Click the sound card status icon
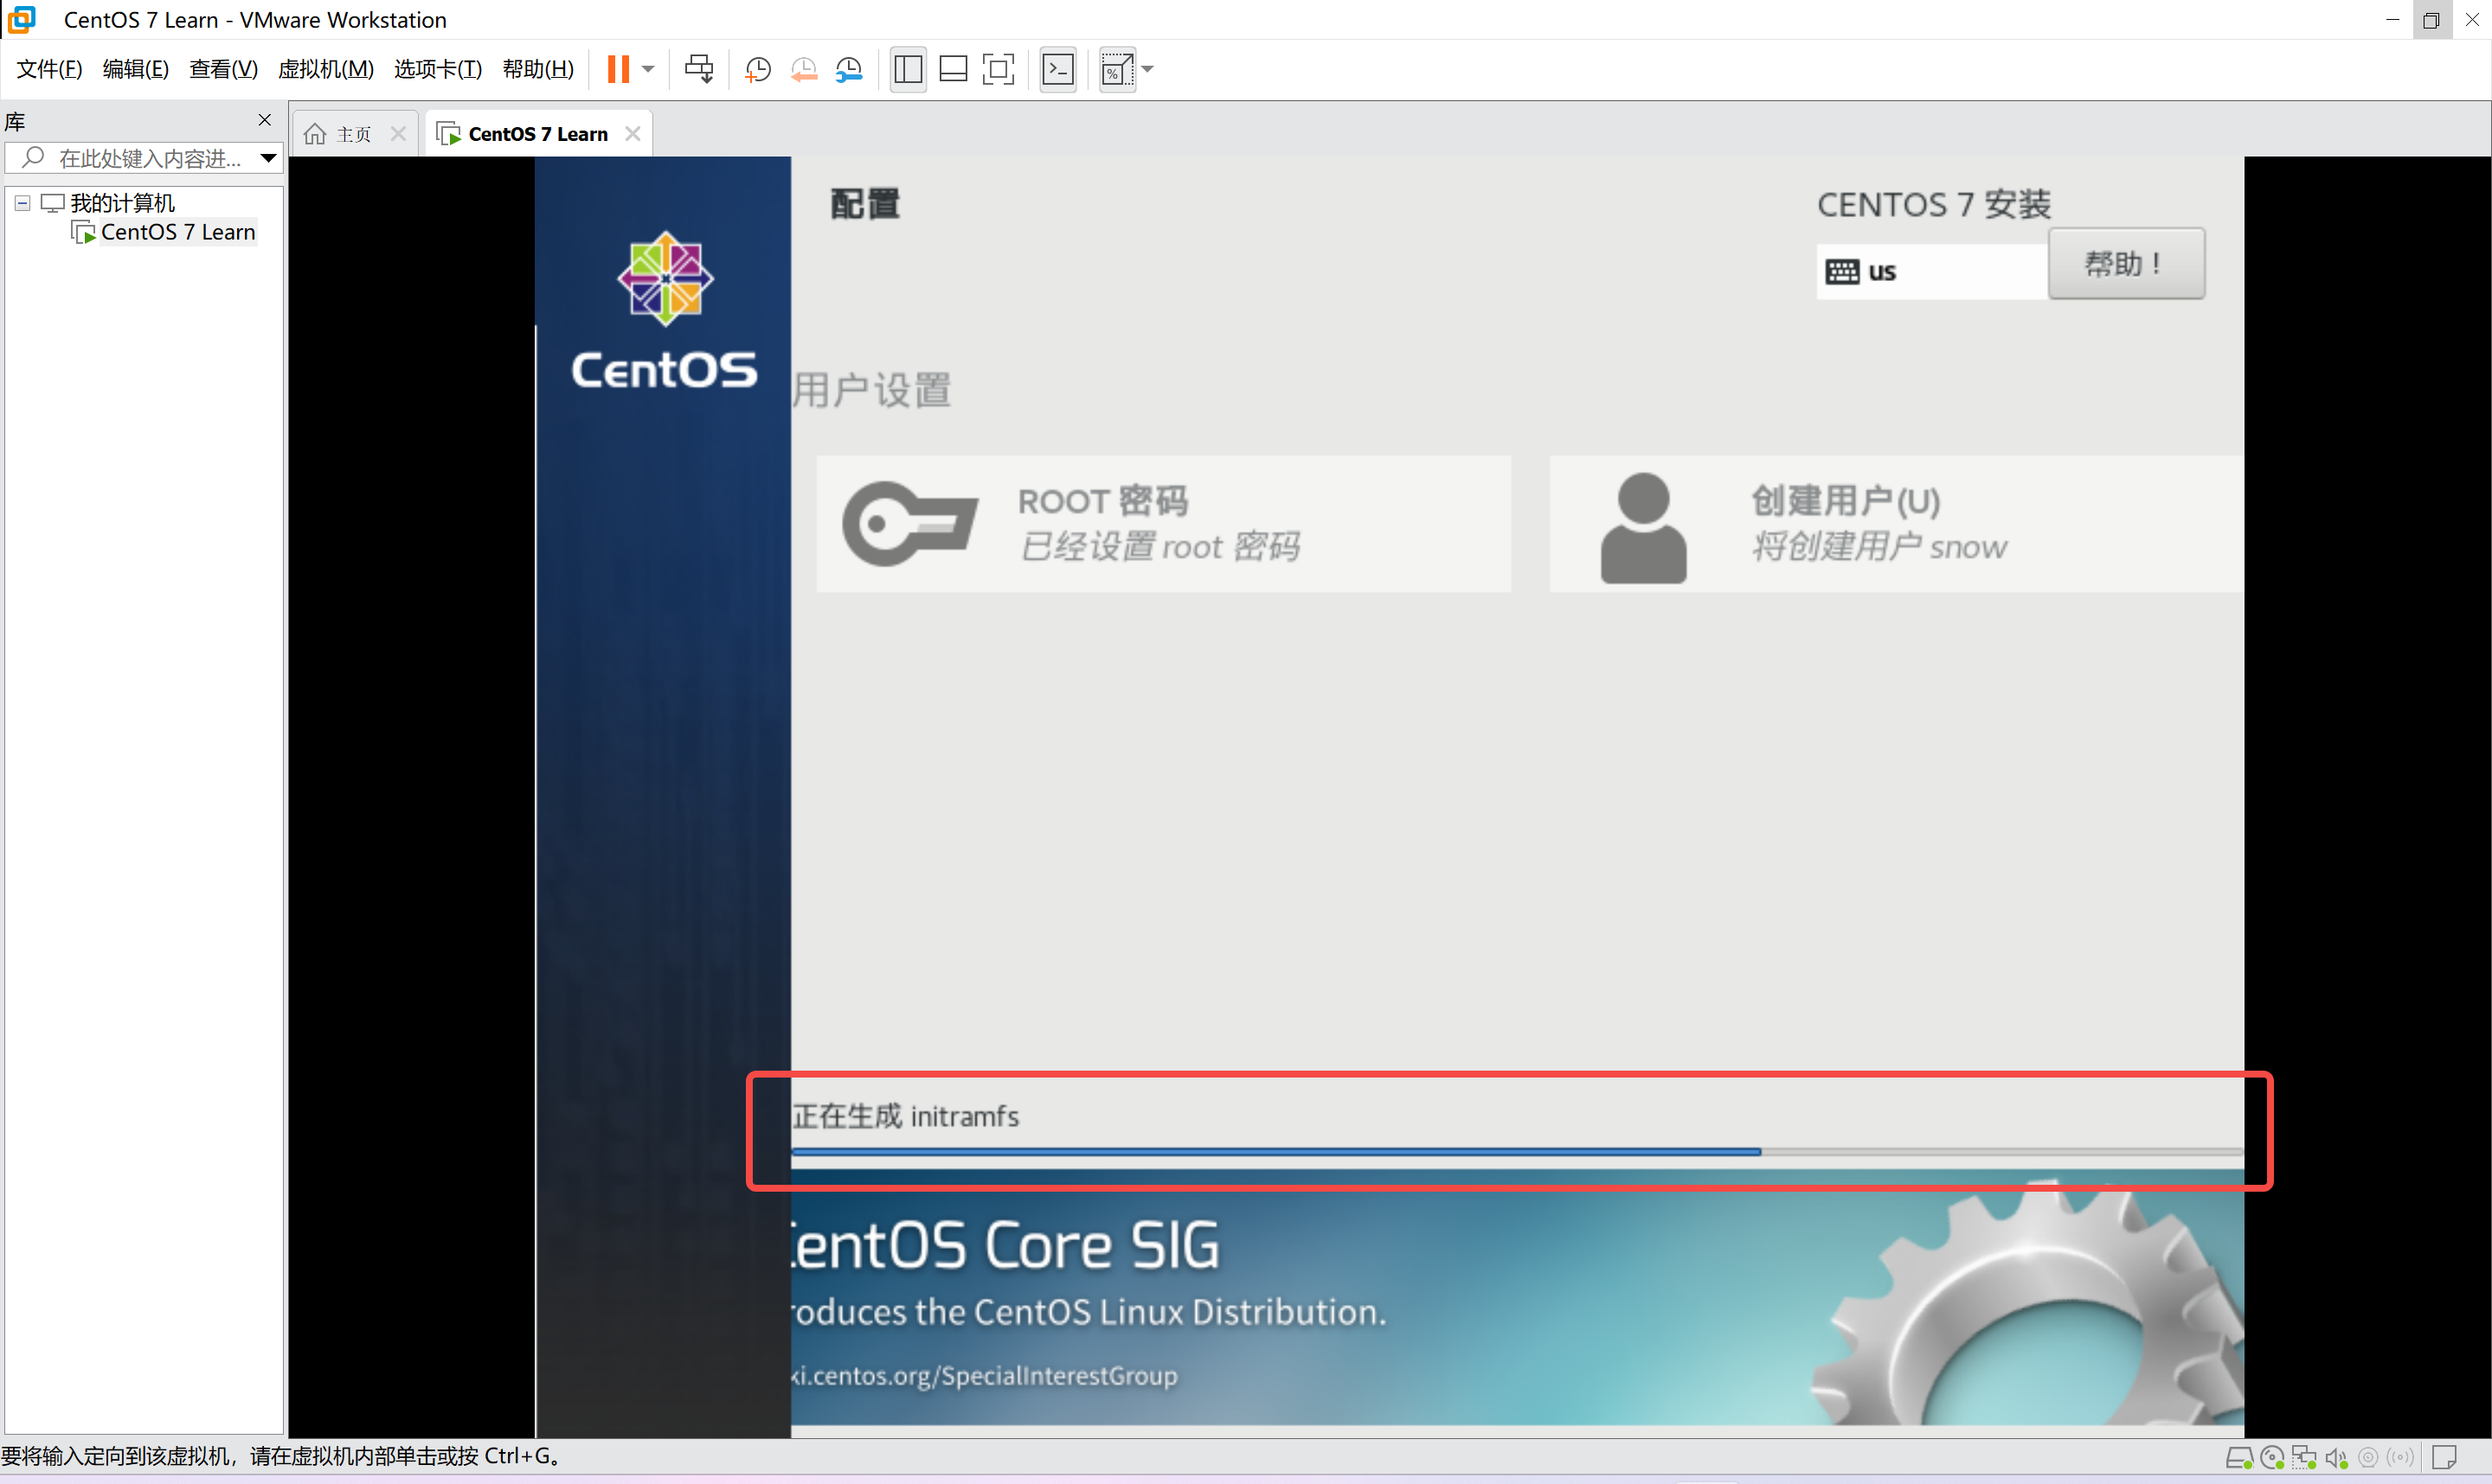Viewport: 2492px width, 1484px height. (2337, 1459)
